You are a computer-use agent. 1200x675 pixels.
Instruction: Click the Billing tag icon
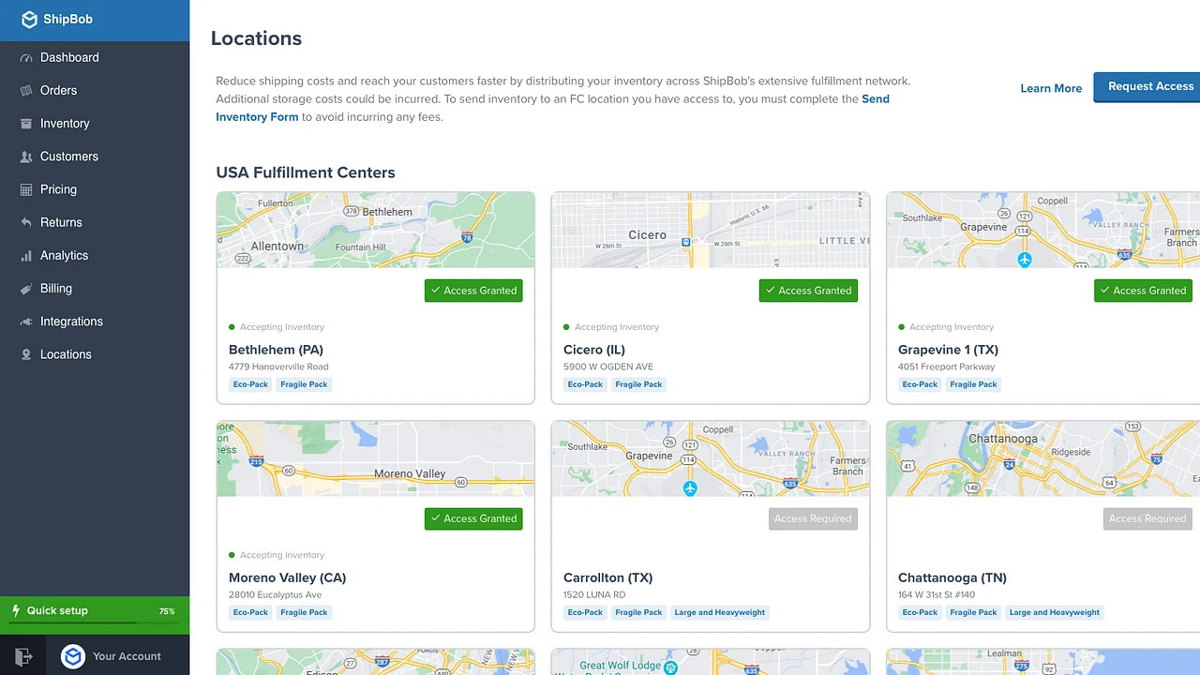point(26,289)
